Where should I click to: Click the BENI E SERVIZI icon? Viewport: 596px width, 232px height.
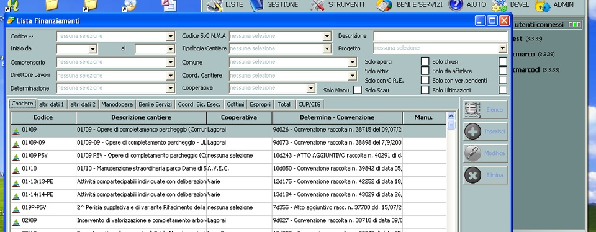pos(384,6)
